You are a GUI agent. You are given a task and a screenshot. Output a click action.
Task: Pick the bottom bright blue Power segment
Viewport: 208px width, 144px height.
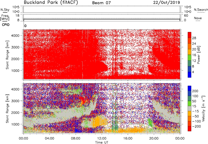[190, 75]
